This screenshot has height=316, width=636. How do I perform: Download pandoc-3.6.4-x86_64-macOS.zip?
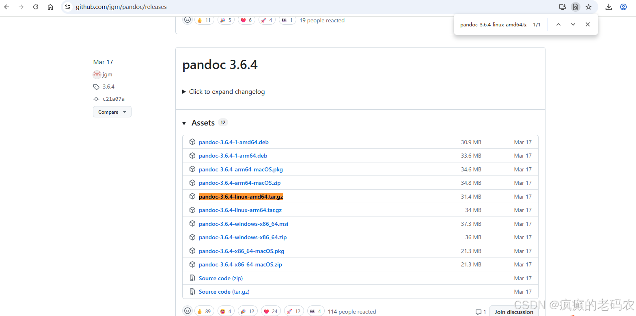tap(240, 264)
